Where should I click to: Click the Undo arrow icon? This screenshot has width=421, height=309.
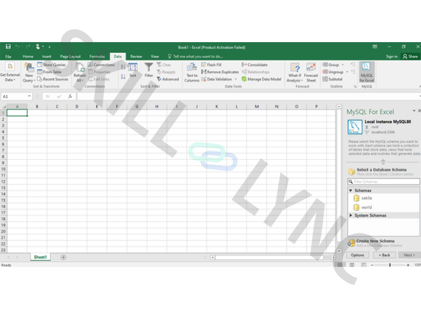17,47
